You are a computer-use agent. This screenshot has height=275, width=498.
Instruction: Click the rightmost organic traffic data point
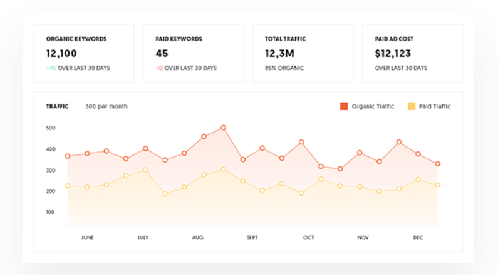438,164
